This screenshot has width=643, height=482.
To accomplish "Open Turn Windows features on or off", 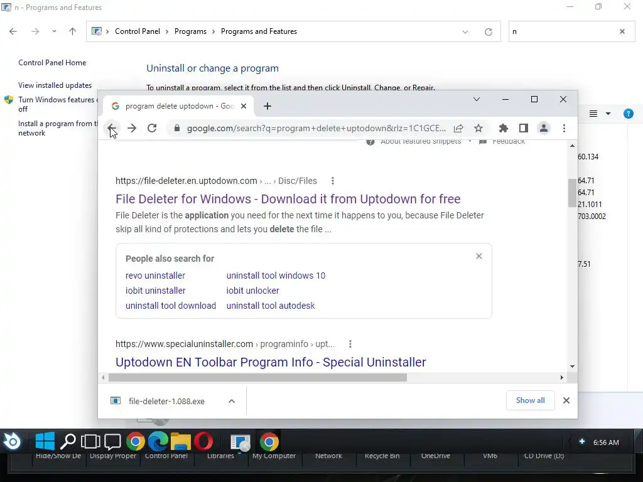I will point(57,104).
